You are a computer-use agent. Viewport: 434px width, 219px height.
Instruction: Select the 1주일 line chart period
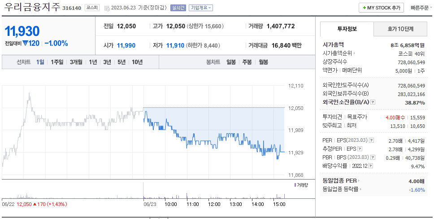pos(57,62)
